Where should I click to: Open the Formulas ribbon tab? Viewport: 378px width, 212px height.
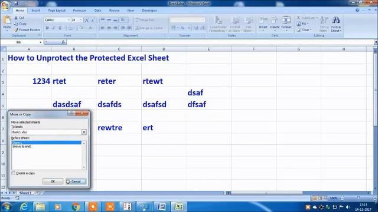[80, 11]
